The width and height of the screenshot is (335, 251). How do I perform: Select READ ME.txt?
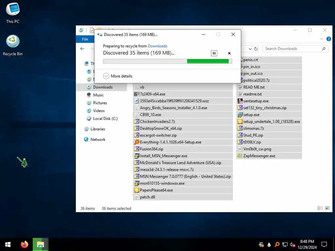click(269, 87)
